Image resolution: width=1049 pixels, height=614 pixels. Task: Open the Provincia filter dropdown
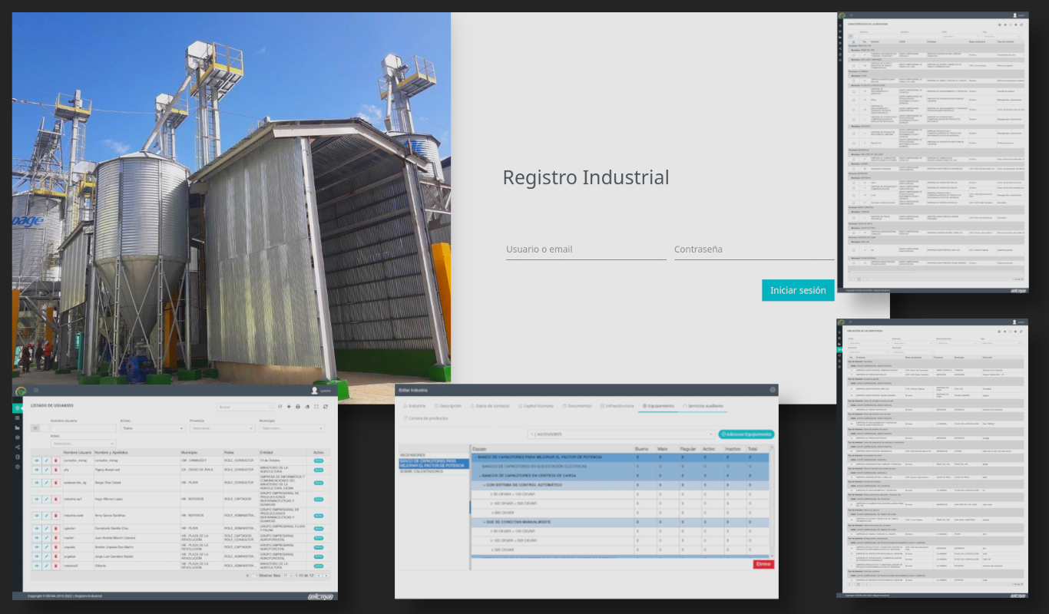[x=222, y=428]
